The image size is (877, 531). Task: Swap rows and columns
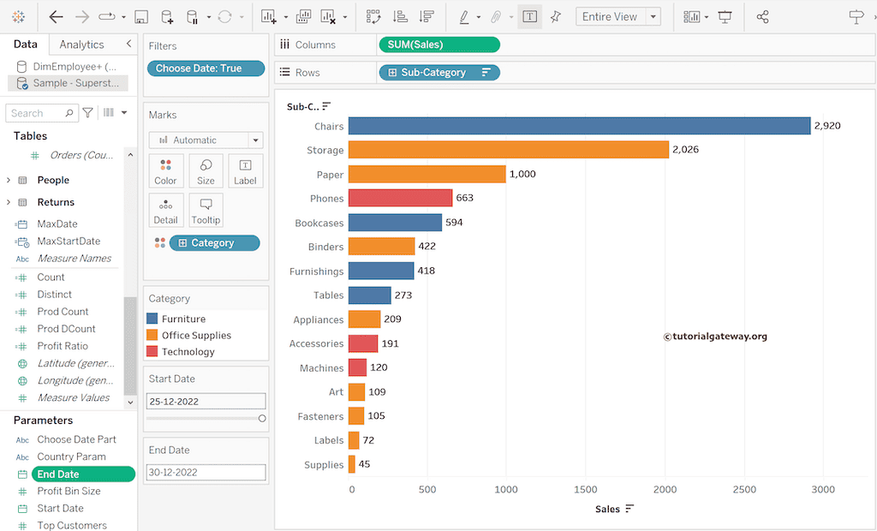[373, 16]
